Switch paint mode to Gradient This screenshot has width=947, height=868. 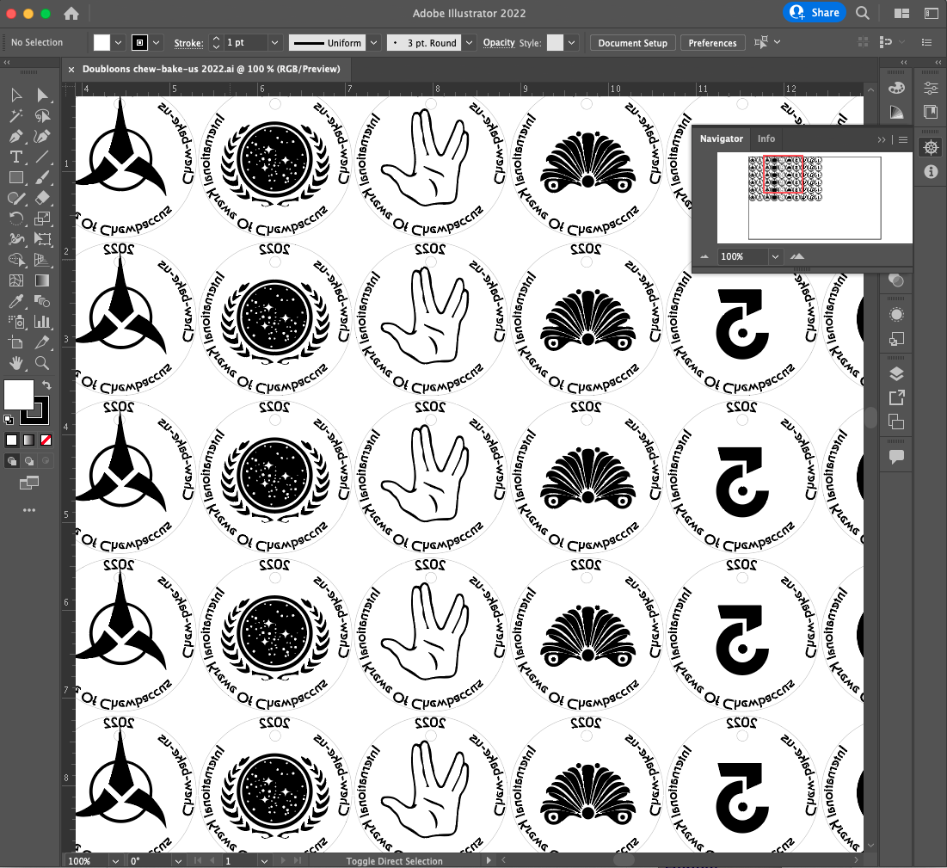29,440
